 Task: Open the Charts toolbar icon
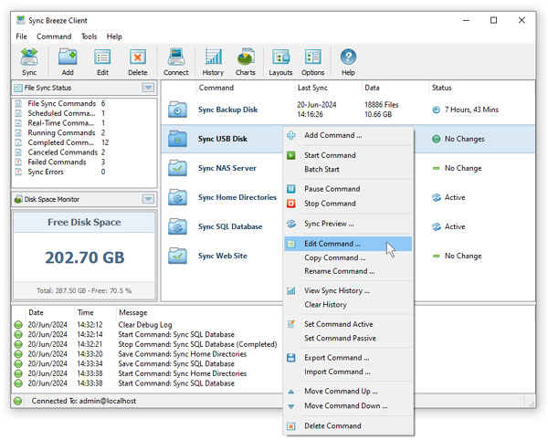246,62
